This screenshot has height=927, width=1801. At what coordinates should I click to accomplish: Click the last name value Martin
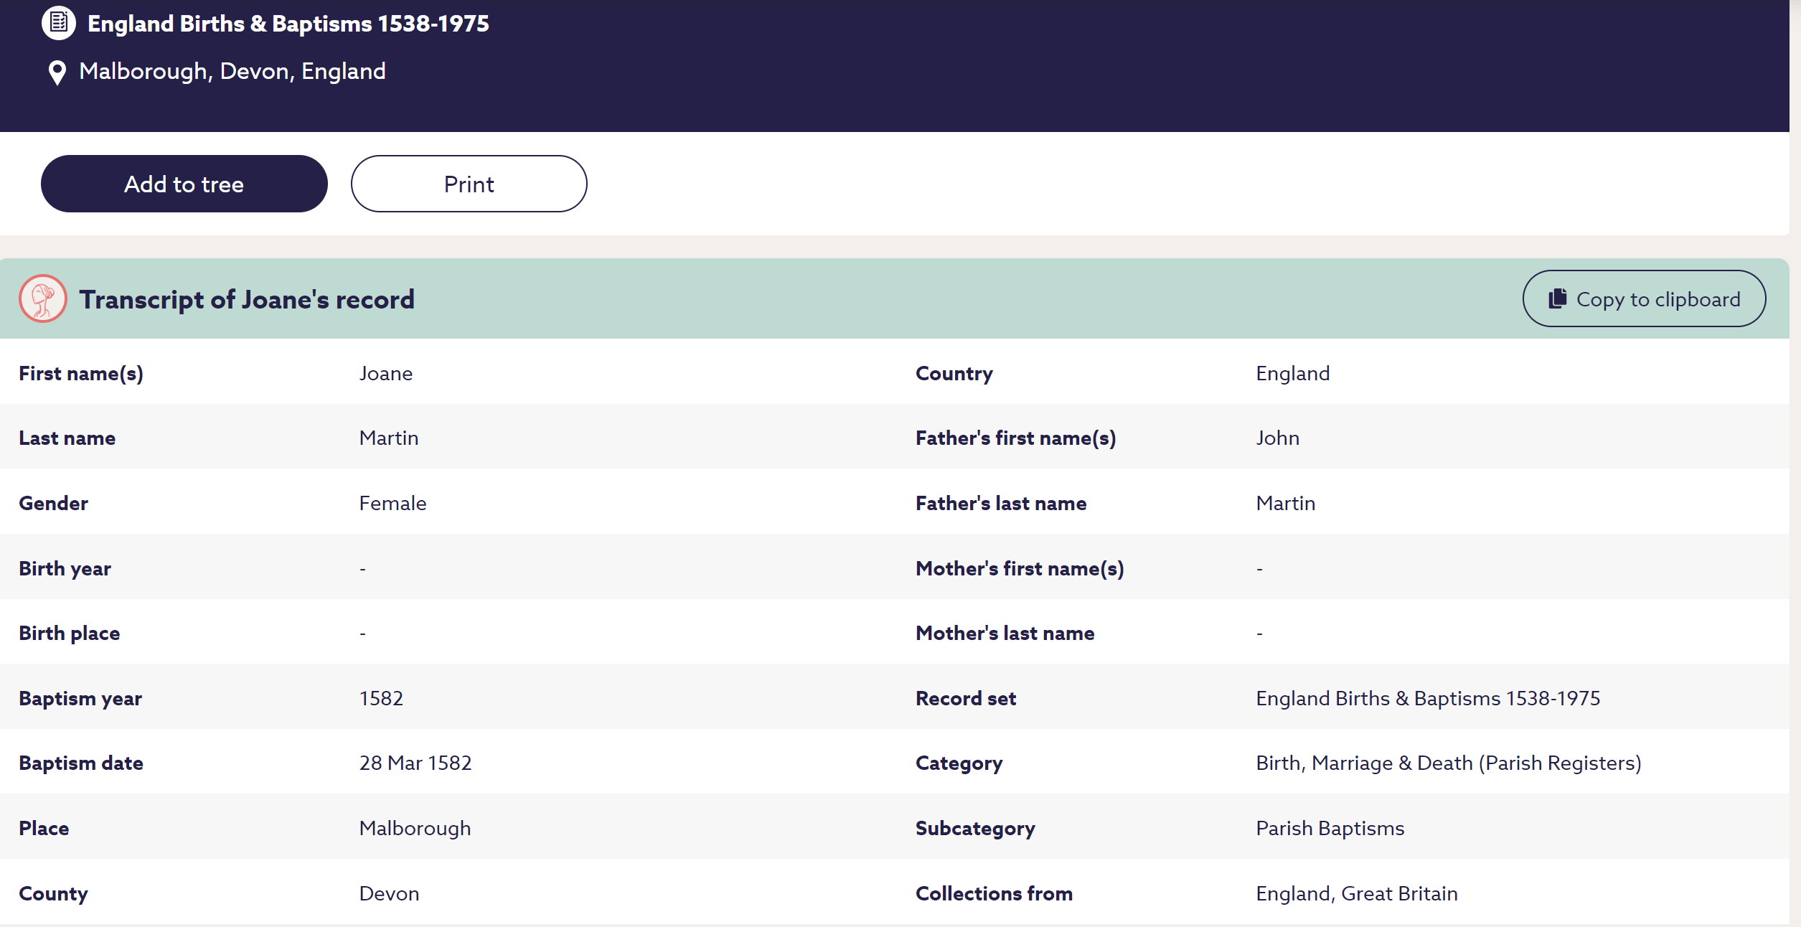point(388,438)
